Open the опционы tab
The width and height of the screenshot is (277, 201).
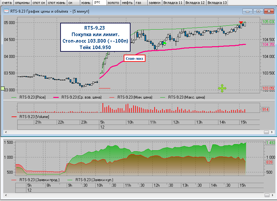(x=22, y=3)
